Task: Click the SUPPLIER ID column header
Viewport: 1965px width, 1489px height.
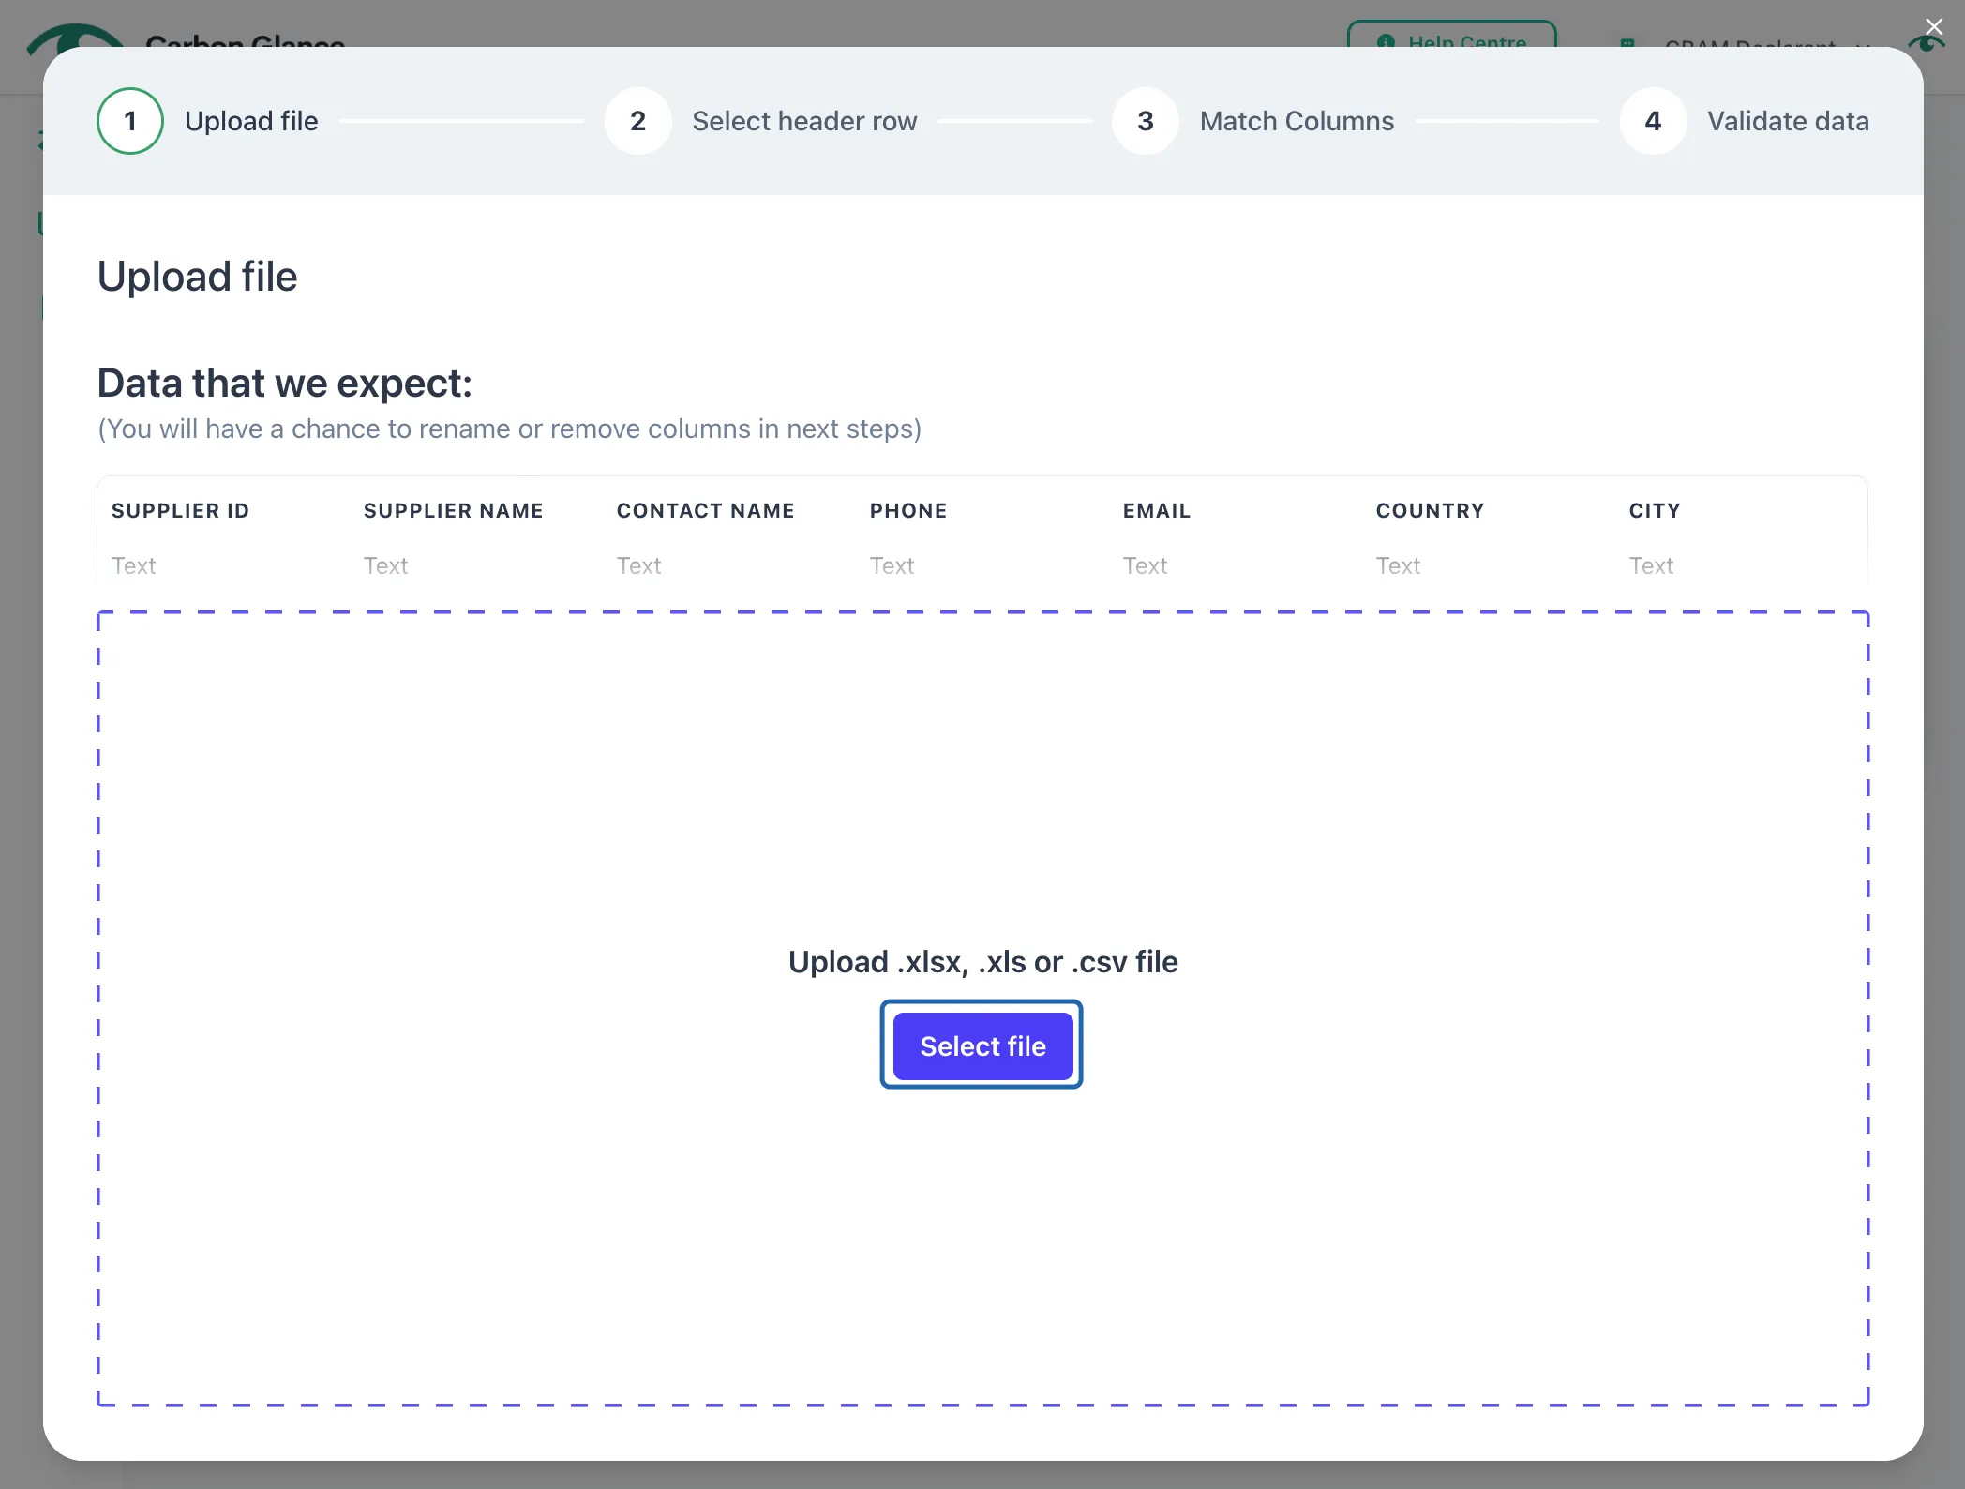Action: click(x=180, y=511)
